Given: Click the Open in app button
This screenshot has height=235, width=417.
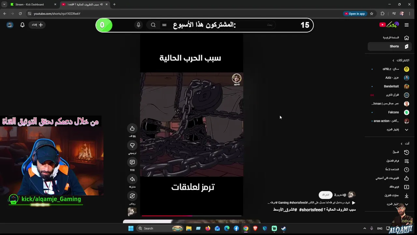Looking at the screenshot, I should [354, 14].
